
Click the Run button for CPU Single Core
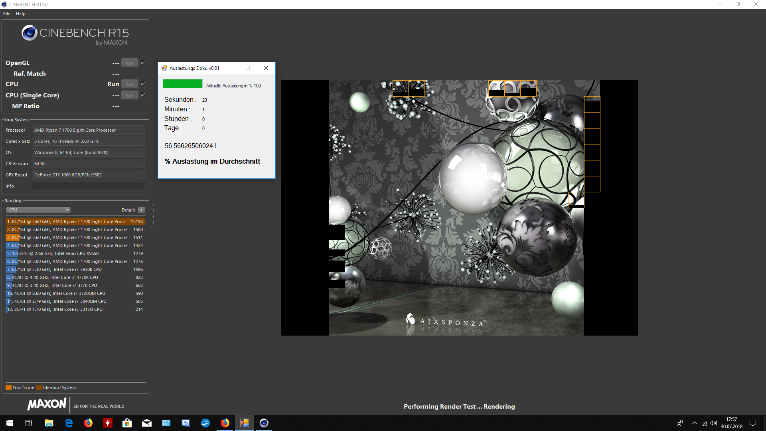(x=129, y=95)
